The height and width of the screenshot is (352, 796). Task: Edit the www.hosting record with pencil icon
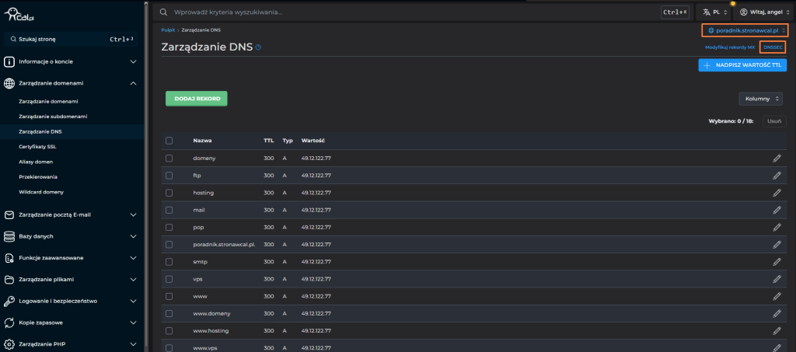pyautogui.click(x=777, y=331)
